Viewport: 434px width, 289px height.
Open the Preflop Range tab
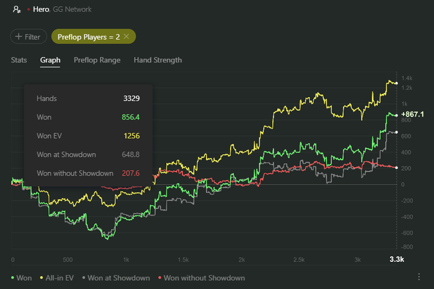(97, 60)
